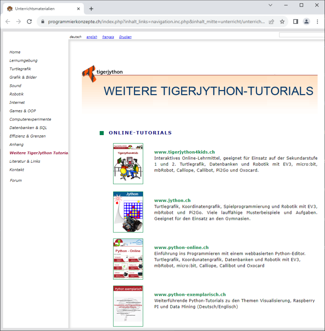This screenshot has width=325, height=331.
Task: Reload the page with refresh icon
Action: coord(29,21)
